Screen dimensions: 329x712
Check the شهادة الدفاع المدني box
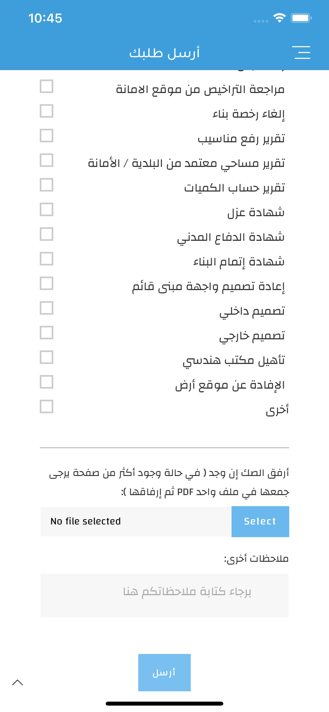[x=47, y=234]
